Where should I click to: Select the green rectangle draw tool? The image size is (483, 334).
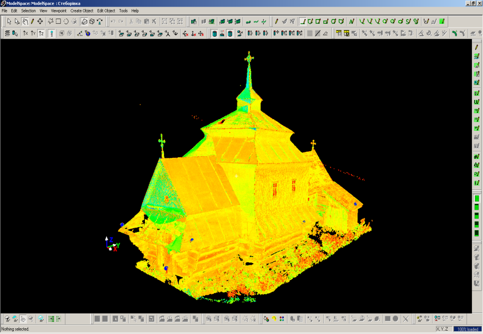(318, 21)
